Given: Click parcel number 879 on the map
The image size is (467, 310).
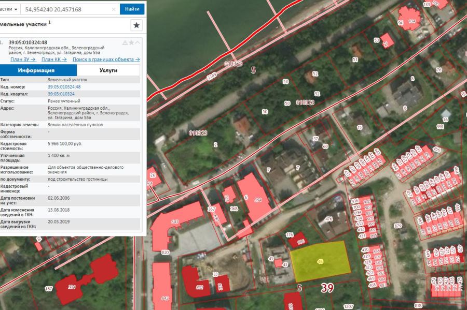Looking at the screenshot, I should pyautogui.click(x=398, y=226).
